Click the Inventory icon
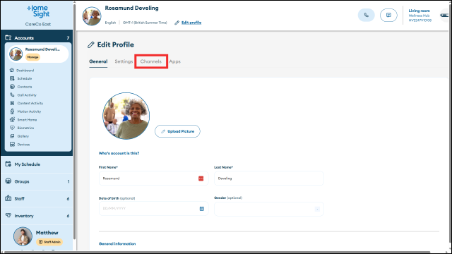Image resolution: width=452 pixels, height=254 pixels. tap(8, 215)
